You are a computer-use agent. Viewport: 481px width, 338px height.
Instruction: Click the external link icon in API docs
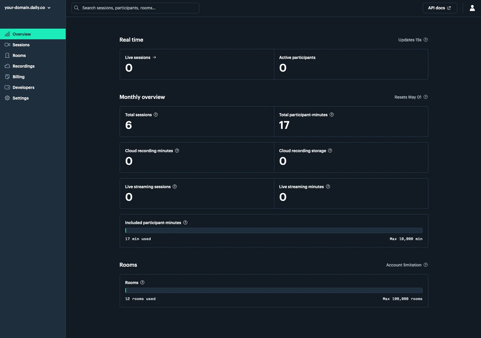[449, 8]
